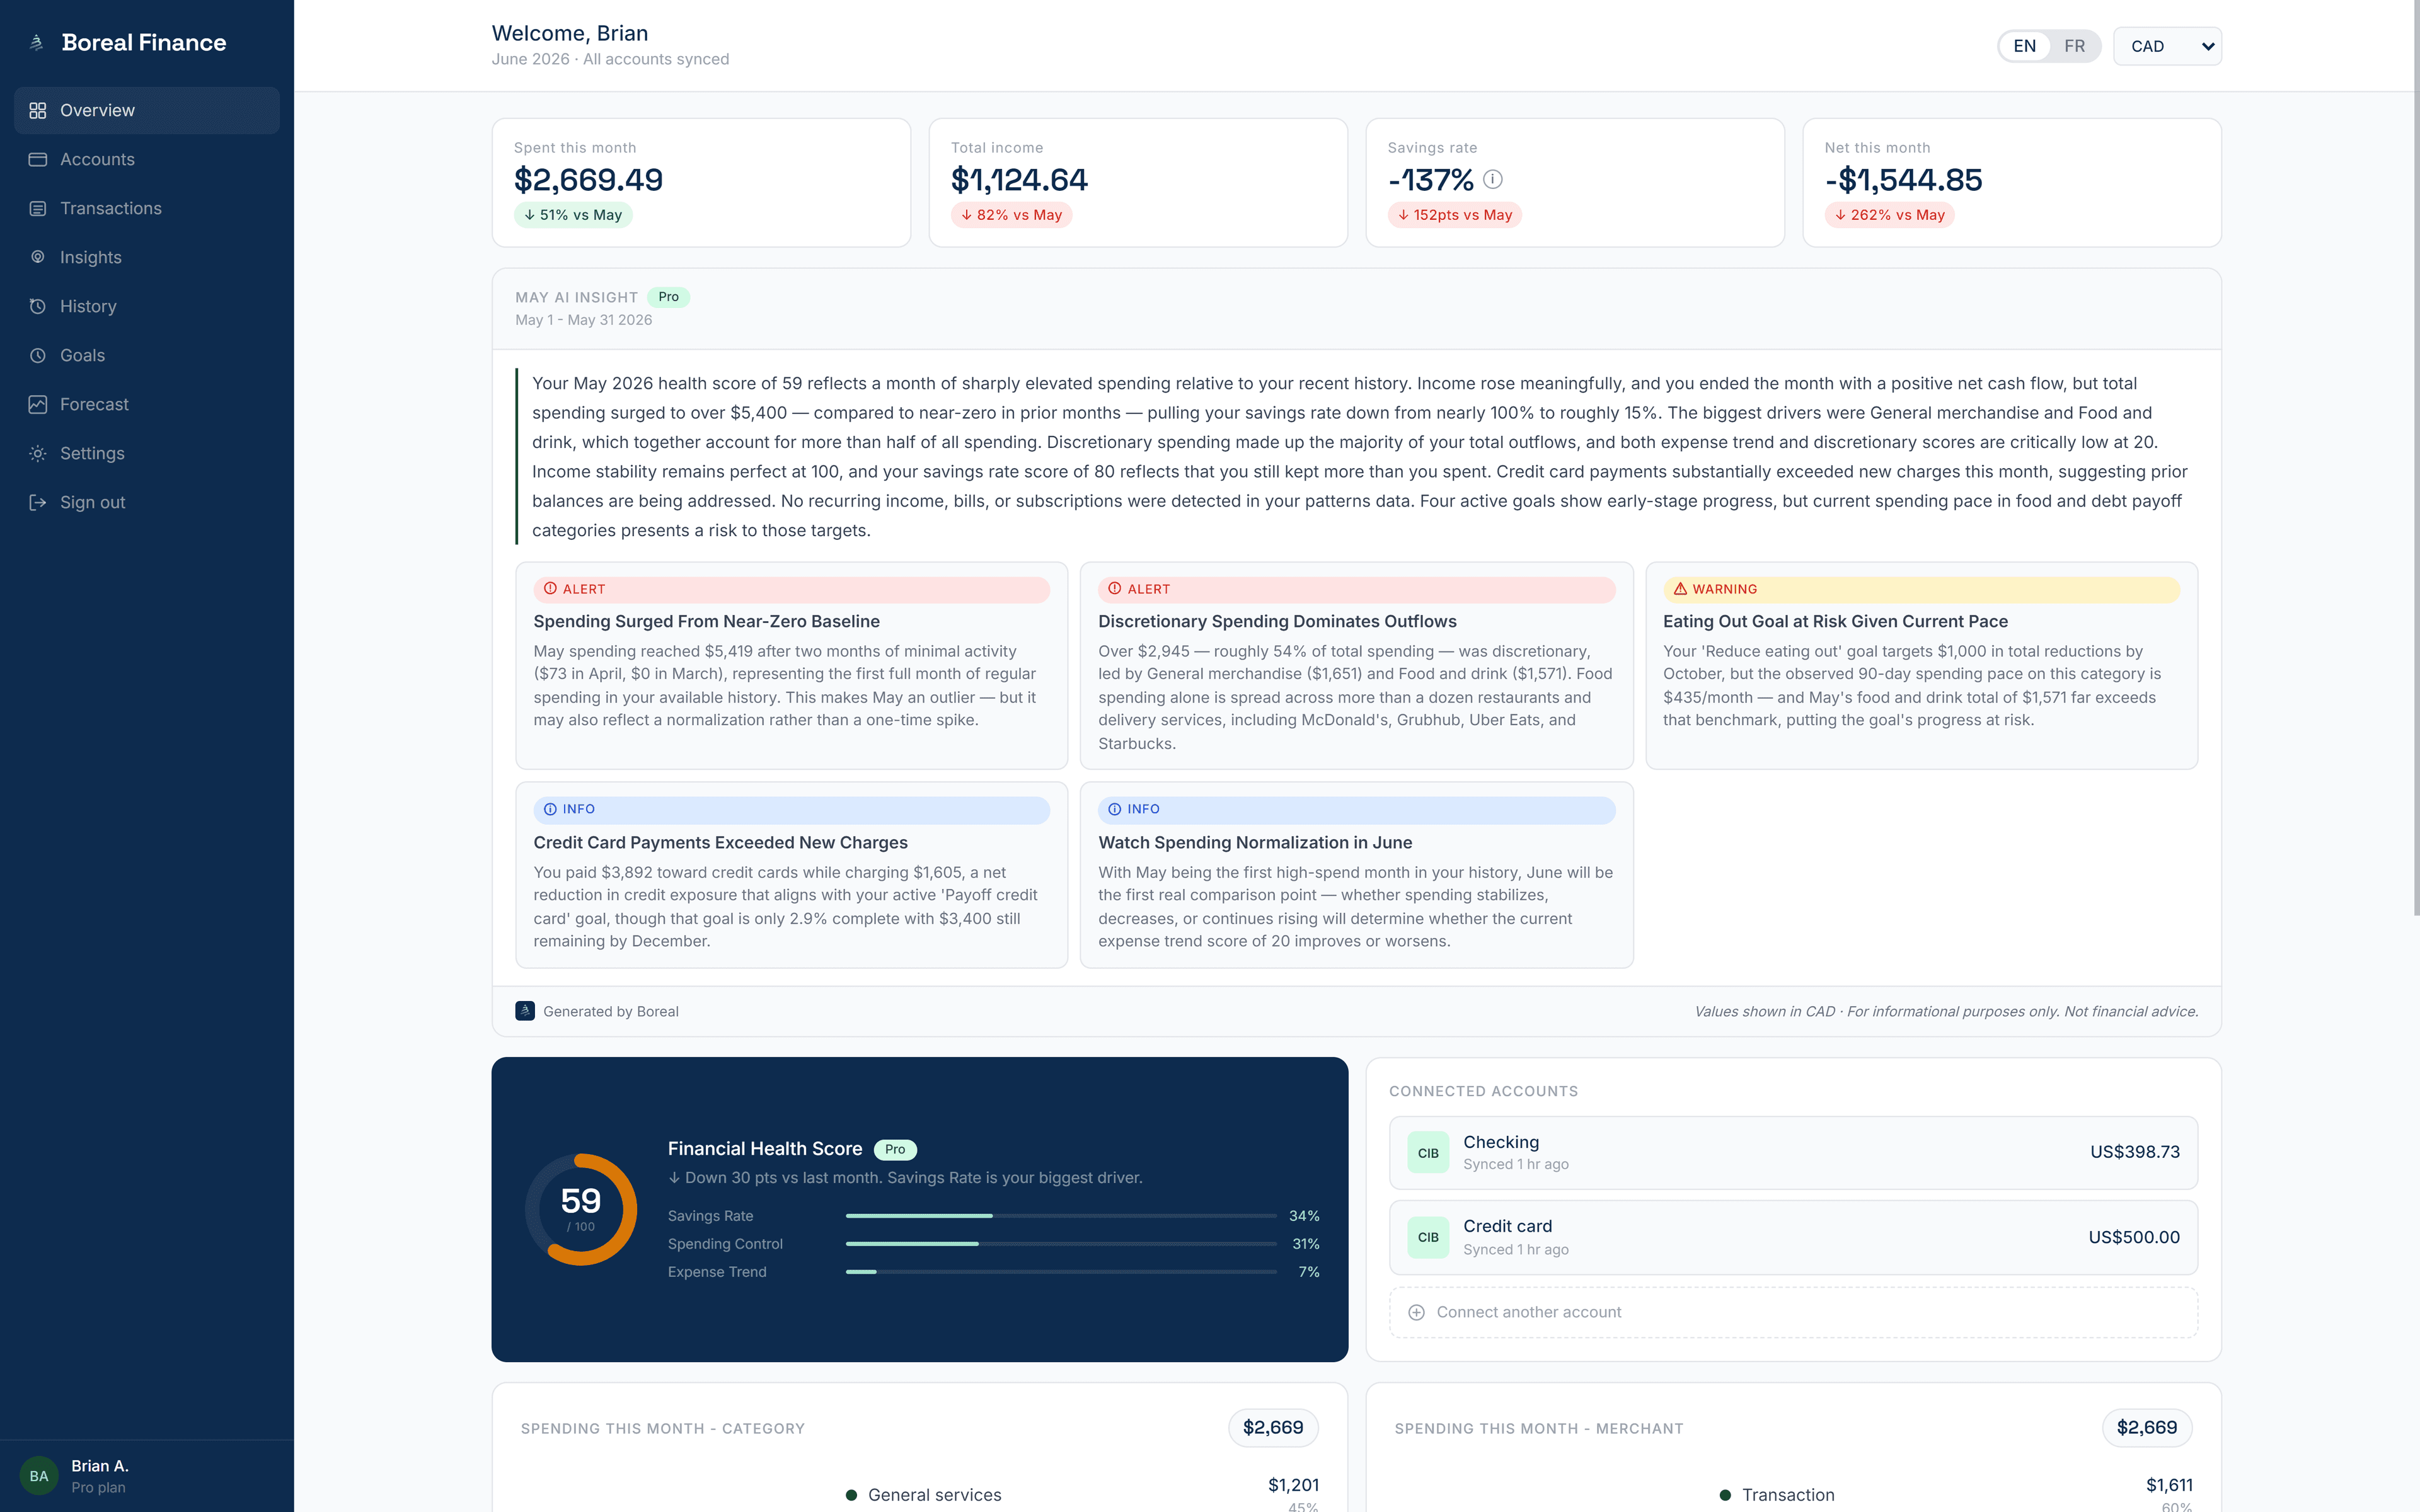Click Connect another account
Screen dimensions: 2420x1512
[x=1793, y=1312]
